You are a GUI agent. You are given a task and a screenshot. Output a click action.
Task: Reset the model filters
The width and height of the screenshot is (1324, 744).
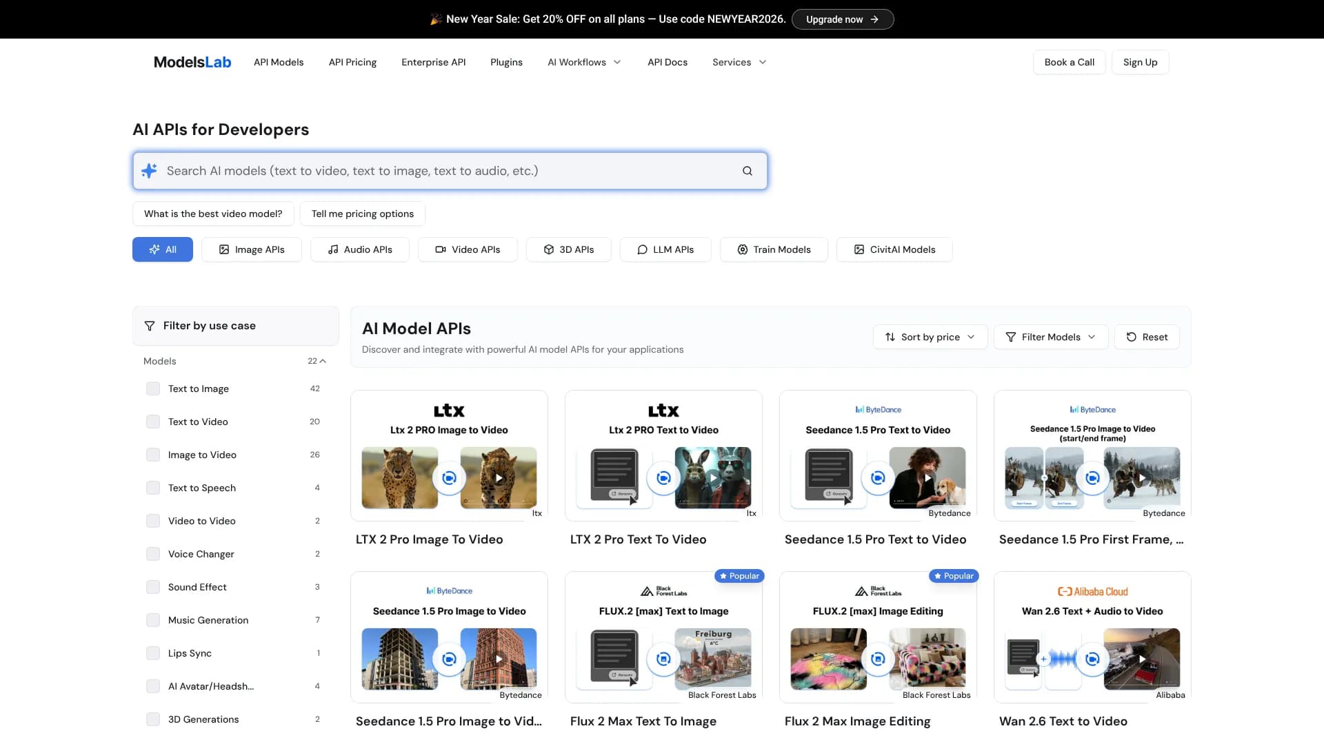pyautogui.click(x=1147, y=337)
